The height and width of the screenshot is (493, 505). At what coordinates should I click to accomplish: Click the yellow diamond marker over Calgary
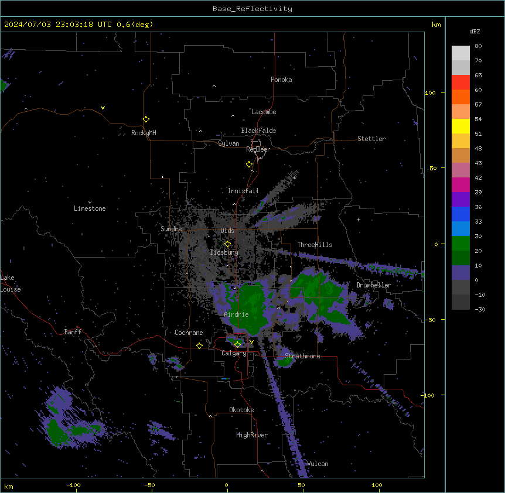(237, 344)
